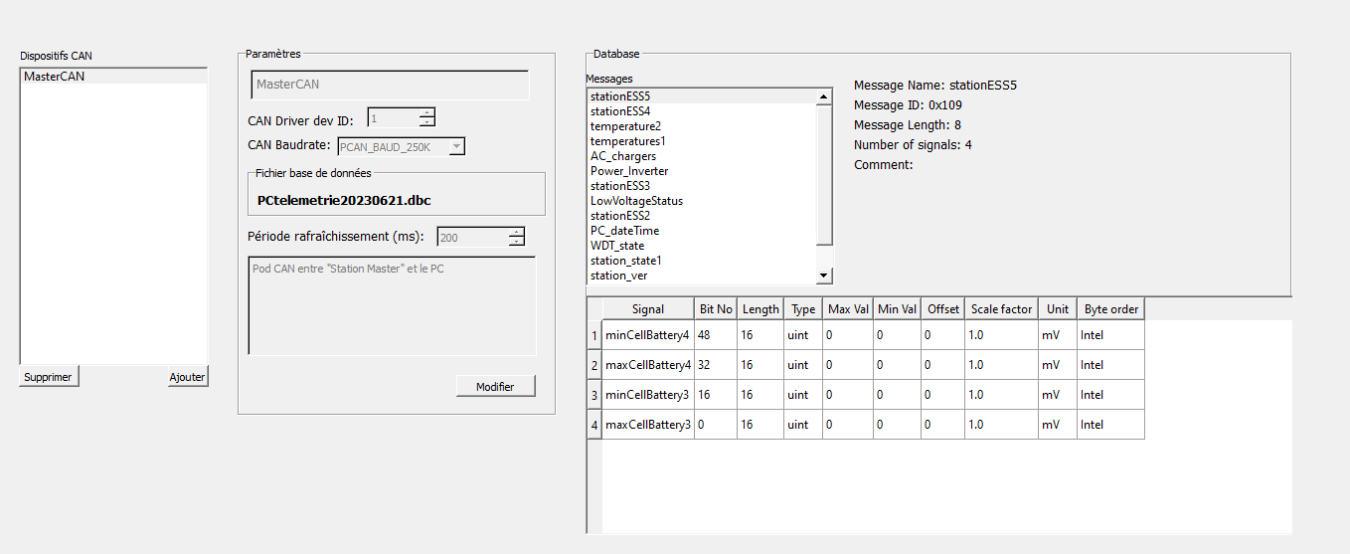Open the CAN Baudrate dropdown

click(456, 146)
